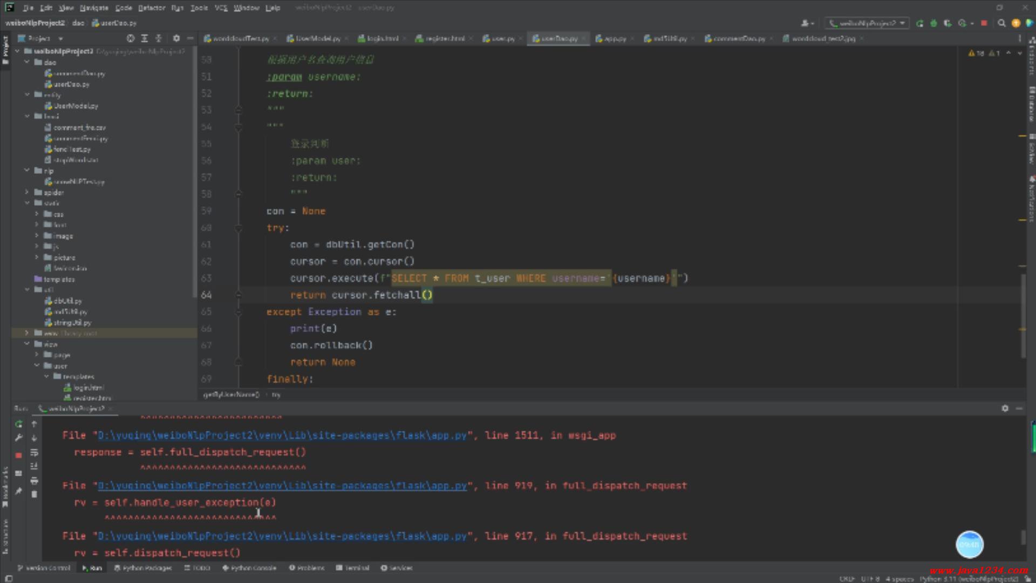Image resolution: width=1036 pixels, height=583 pixels.
Task: Rerun weiboNlpProject2 from top toolbar
Action: pos(919,23)
